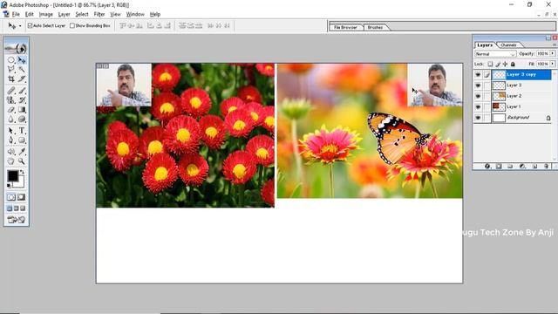Enable Show Bounding Box checkbox
Image resolution: width=558 pixels, height=314 pixels.
pyautogui.click(x=72, y=25)
